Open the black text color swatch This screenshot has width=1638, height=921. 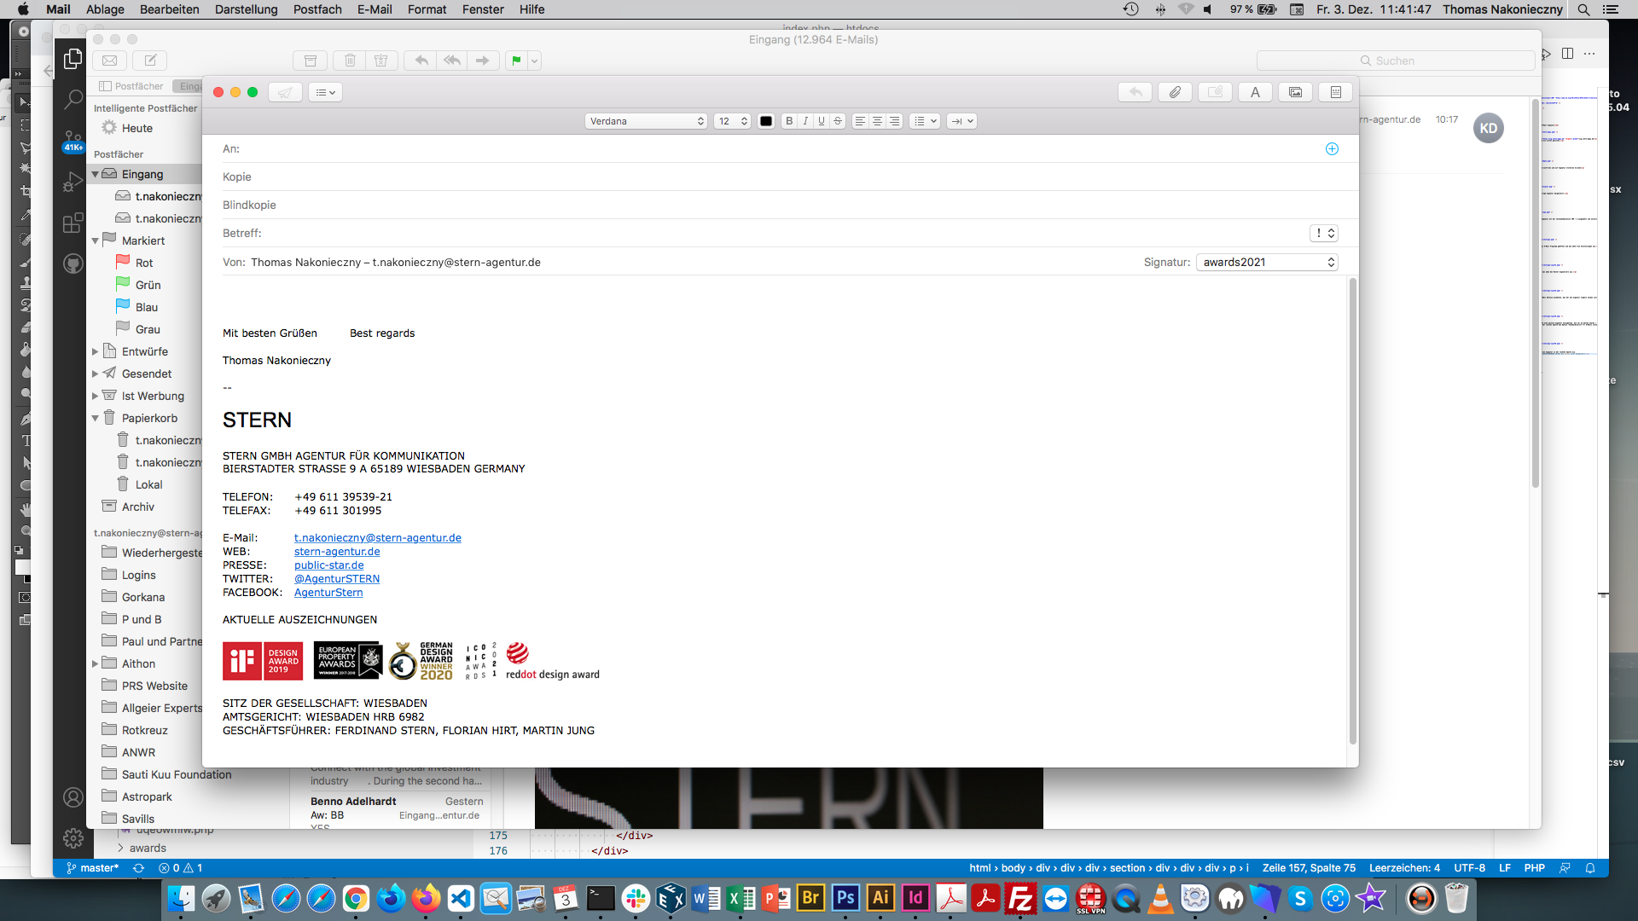766,121
